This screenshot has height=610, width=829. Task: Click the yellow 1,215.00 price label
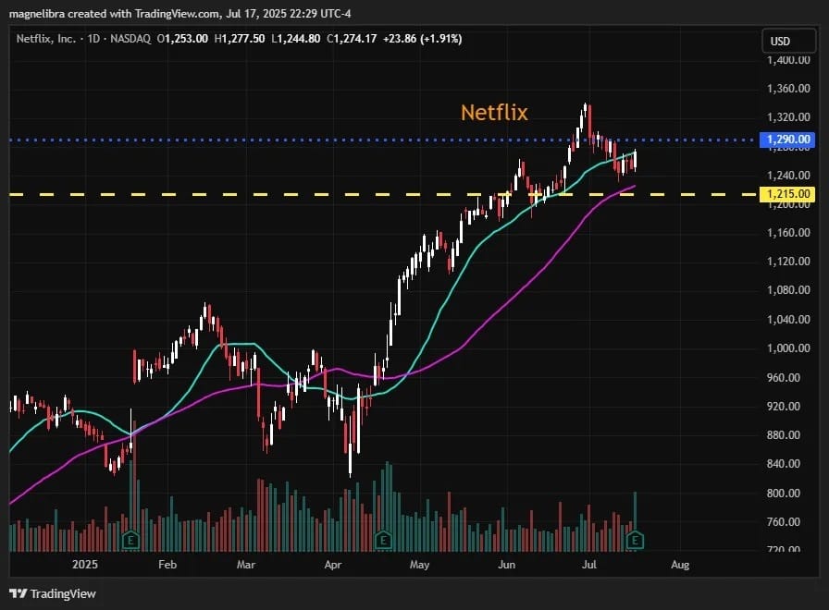click(787, 194)
